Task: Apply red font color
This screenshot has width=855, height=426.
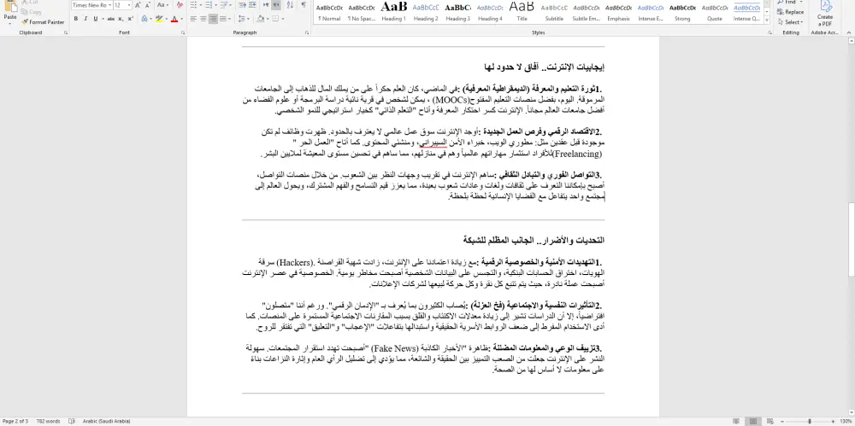Action: pos(174,19)
